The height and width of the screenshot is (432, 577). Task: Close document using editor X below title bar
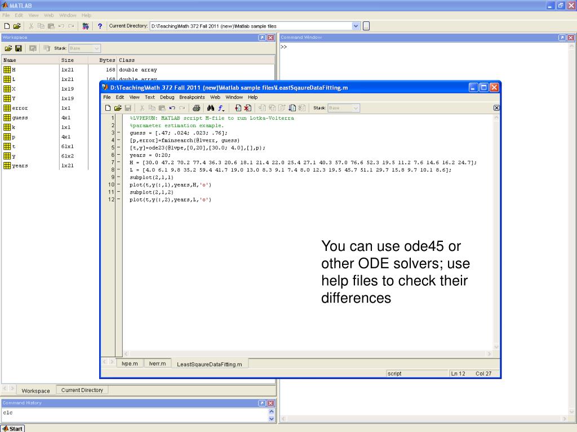pos(496,107)
